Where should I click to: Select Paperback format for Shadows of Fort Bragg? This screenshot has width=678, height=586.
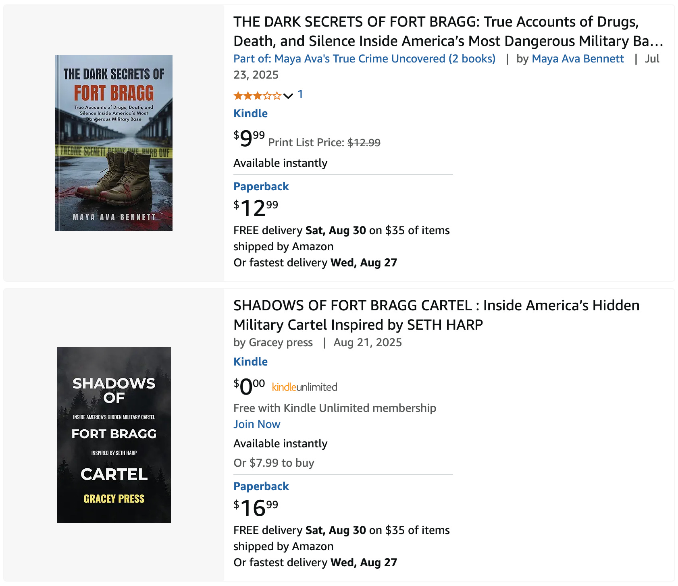tap(261, 486)
